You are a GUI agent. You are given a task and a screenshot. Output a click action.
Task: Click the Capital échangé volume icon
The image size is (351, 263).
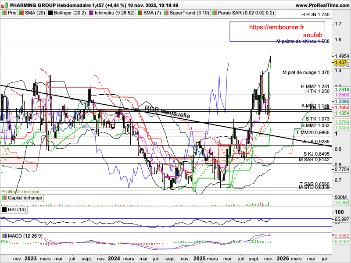[4, 198]
